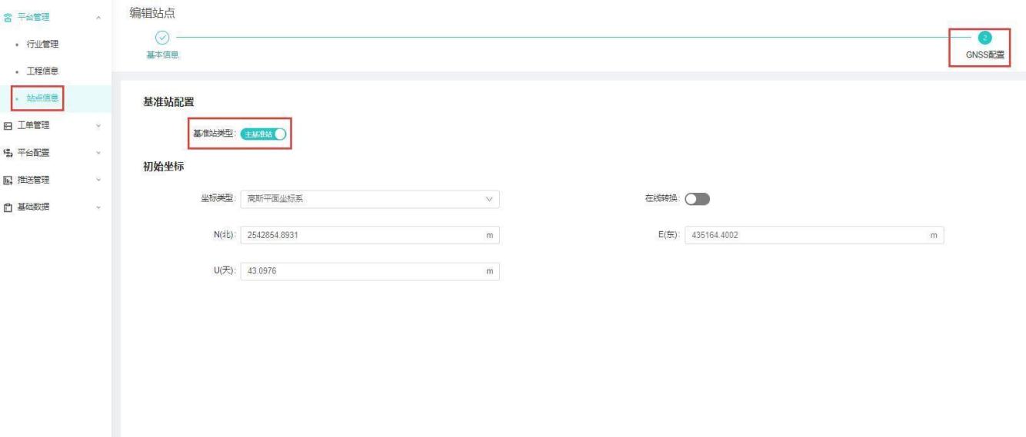
Task: Select the 站点信息 menu item
Action: pyautogui.click(x=43, y=98)
